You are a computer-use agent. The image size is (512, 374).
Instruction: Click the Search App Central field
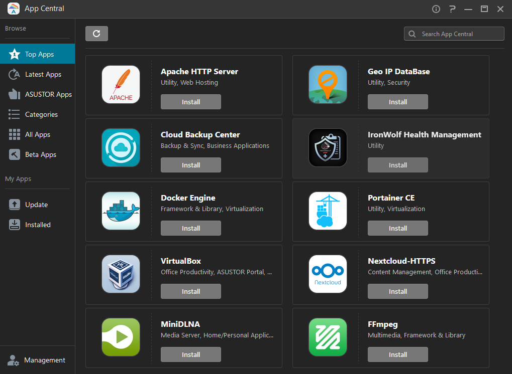[x=454, y=34]
